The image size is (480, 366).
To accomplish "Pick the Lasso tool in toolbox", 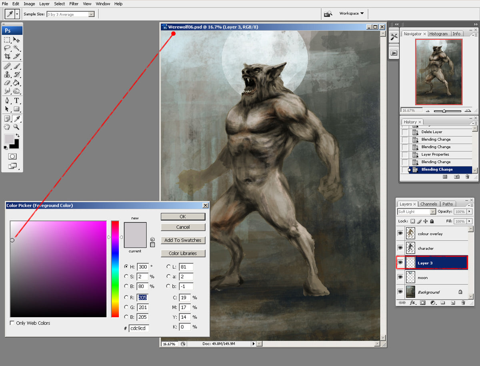I will coord(7,48).
